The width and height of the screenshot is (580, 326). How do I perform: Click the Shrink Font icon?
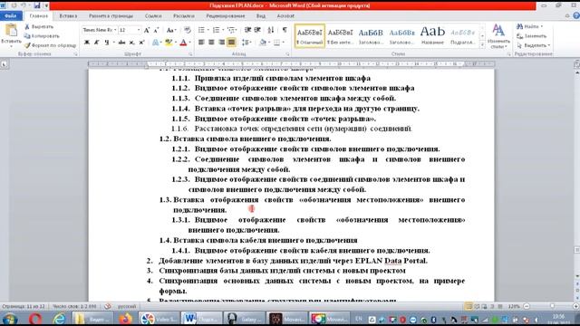[x=156, y=30]
